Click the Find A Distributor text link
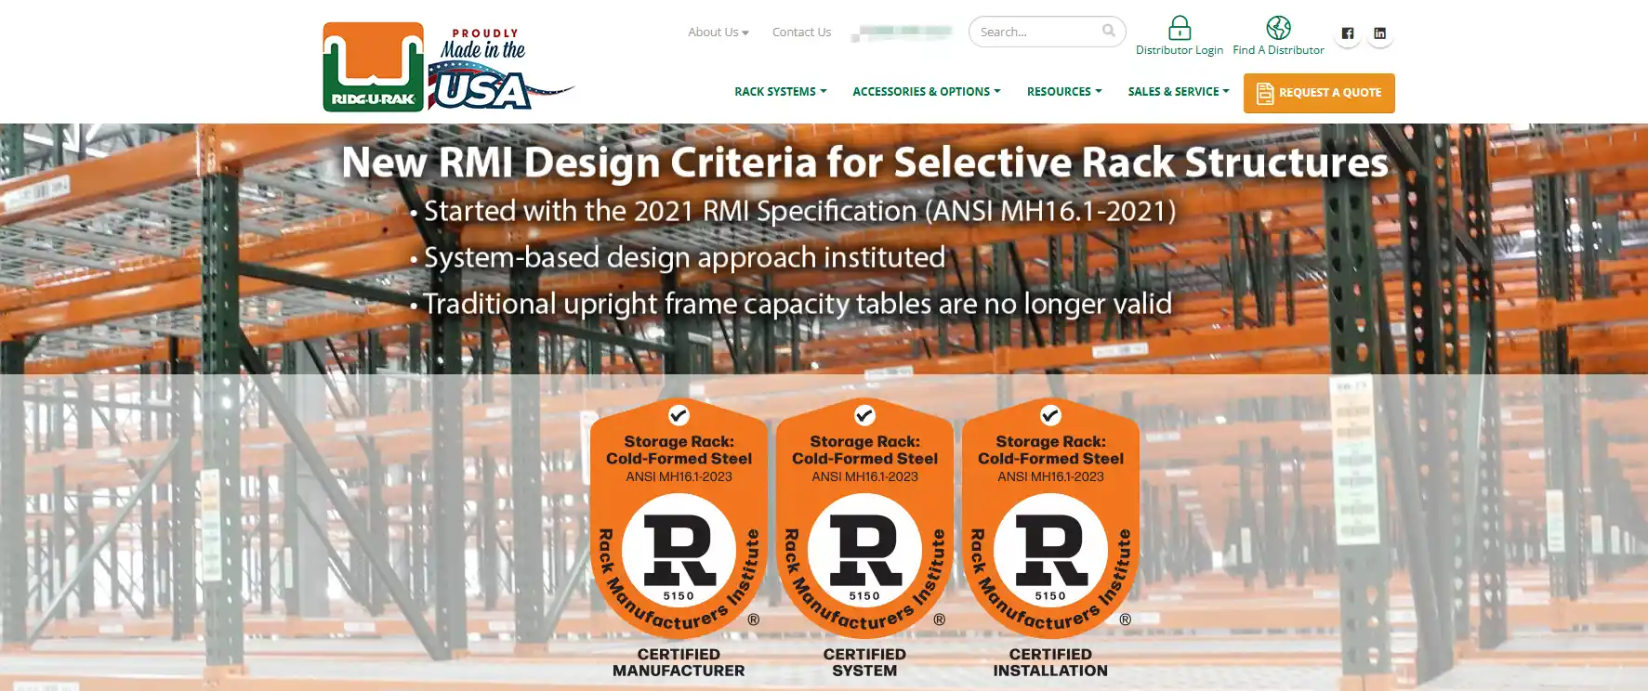1648x691 pixels. (x=1278, y=50)
